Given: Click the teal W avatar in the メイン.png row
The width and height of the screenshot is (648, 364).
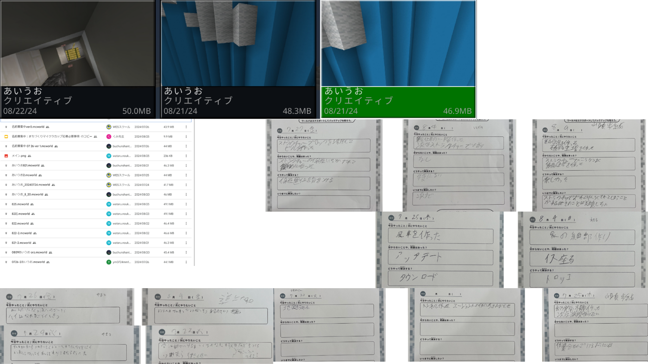Looking at the screenshot, I should coord(109,156).
